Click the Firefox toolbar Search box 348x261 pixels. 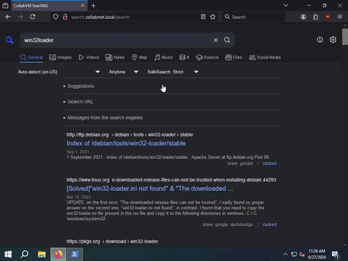pos(254,17)
